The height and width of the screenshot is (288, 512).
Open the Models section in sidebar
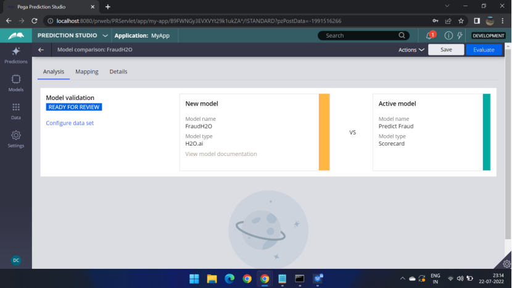[x=15, y=83]
